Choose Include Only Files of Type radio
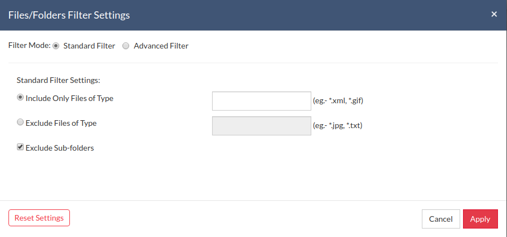 [20, 97]
